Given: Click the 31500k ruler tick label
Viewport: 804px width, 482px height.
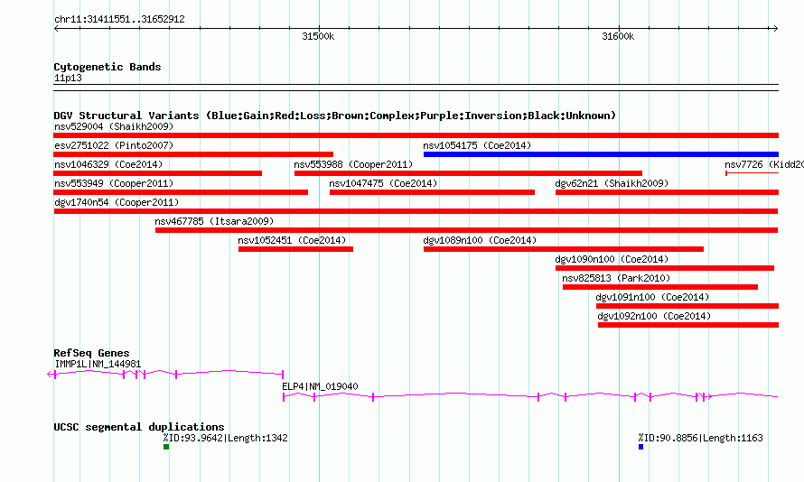Looking at the screenshot, I should click(318, 36).
